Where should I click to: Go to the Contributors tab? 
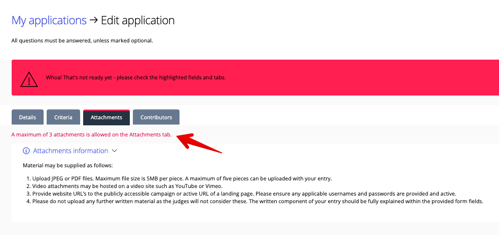(156, 117)
